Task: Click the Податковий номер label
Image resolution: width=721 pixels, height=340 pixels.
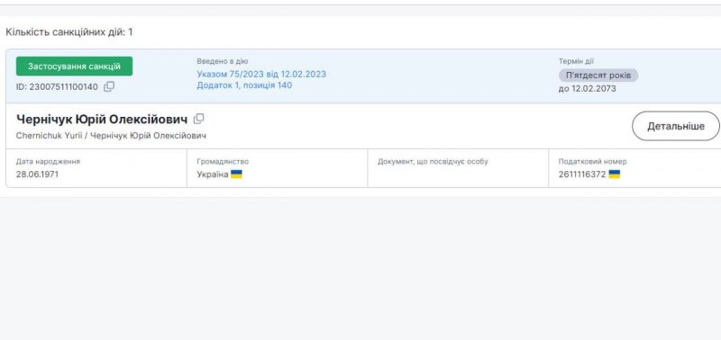Action: [592, 162]
